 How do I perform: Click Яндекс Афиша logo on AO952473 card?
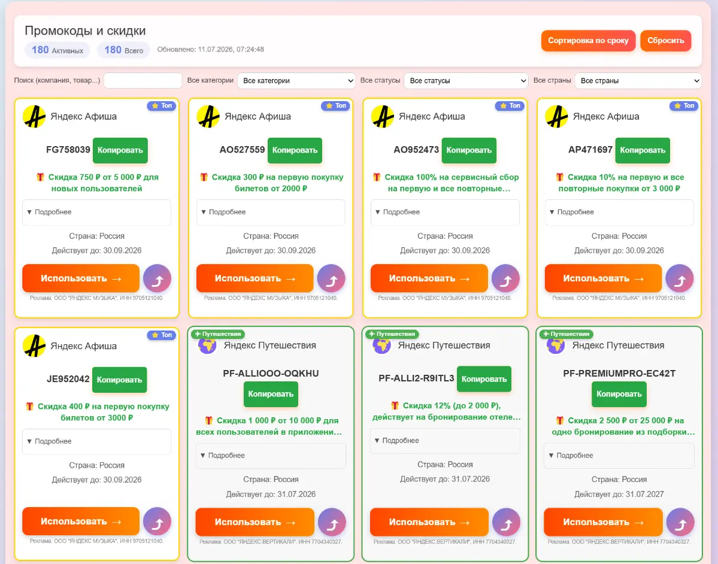[x=382, y=116]
